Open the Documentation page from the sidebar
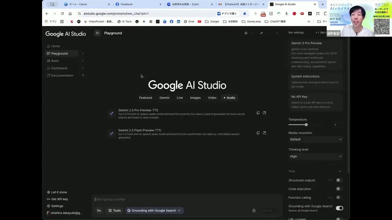The width and height of the screenshot is (392, 220). tap(62, 75)
